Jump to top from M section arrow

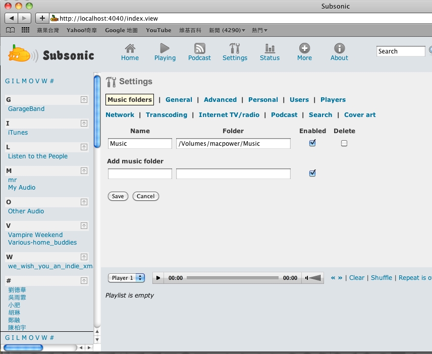tap(84, 170)
